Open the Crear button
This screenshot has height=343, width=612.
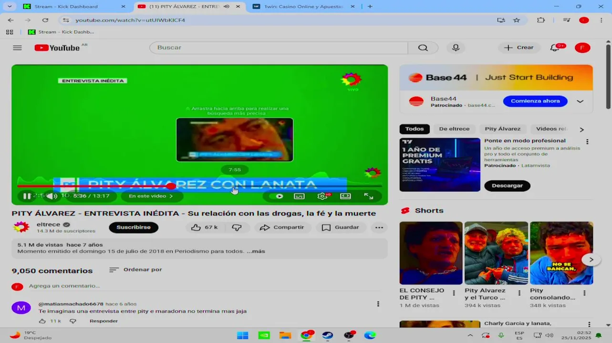coord(519,48)
